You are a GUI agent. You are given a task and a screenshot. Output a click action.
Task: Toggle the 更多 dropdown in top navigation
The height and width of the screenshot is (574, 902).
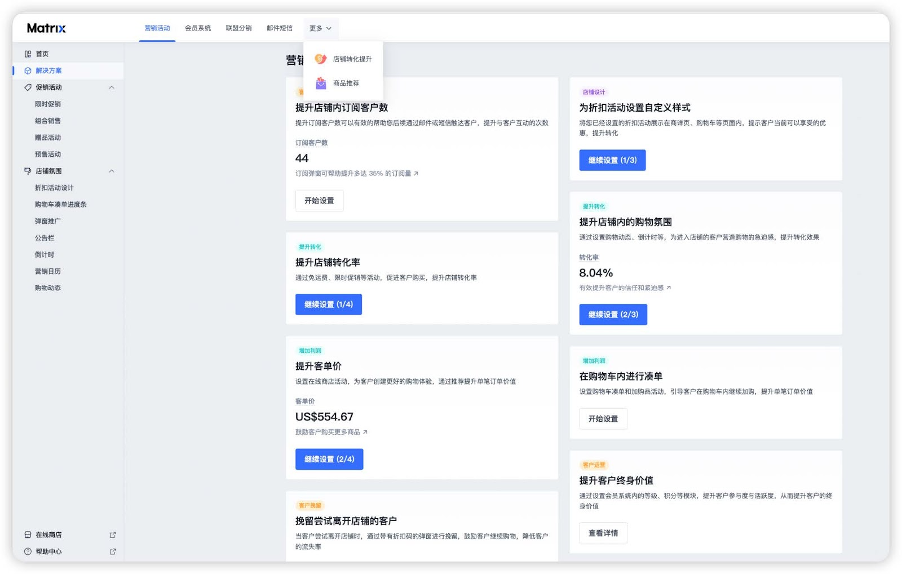tap(320, 28)
